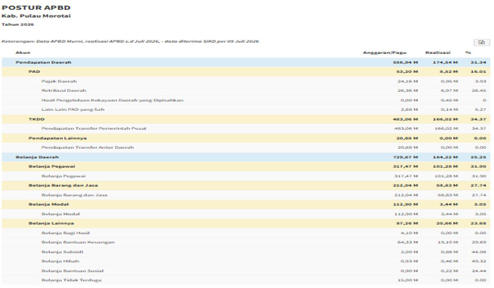Select Pendapatan Transfer Antar Daerah row

pyautogui.click(x=88, y=147)
